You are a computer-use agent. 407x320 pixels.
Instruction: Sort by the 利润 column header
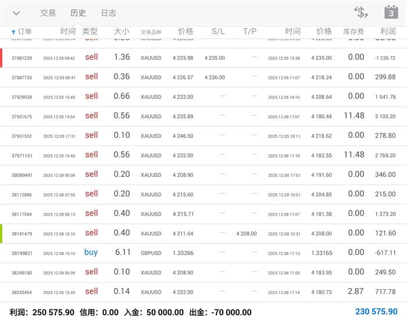pos(388,31)
